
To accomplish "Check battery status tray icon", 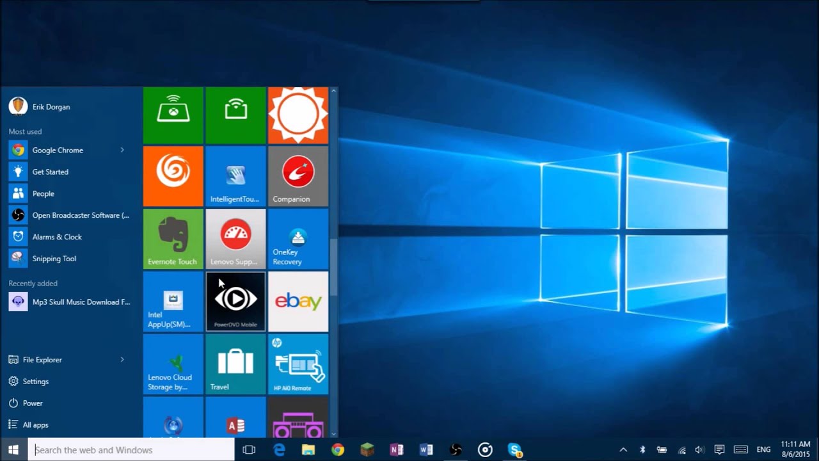I will click(x=662, y=449).
